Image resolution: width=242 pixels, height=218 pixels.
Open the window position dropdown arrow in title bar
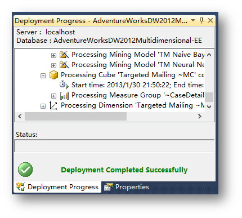pyautogui.click(x=193, y=20)
